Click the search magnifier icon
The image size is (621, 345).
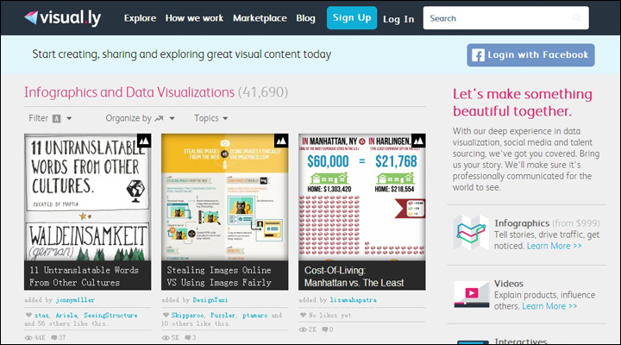tap(577, 18)
